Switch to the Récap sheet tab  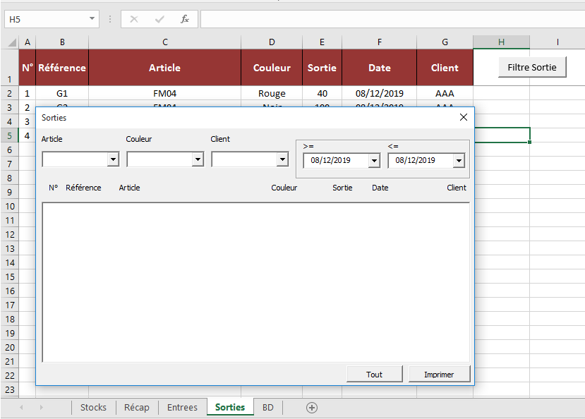click(x=137, y=408)
